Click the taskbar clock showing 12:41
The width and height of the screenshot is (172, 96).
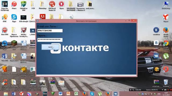166,94
